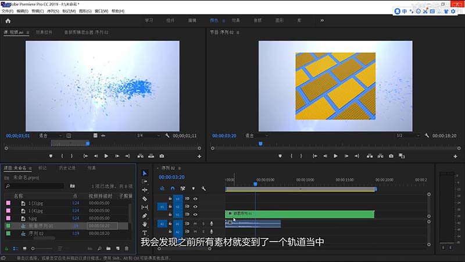465x262 pixels.
Task: Select the Razor tool in the tools panel
Action: 145,199
